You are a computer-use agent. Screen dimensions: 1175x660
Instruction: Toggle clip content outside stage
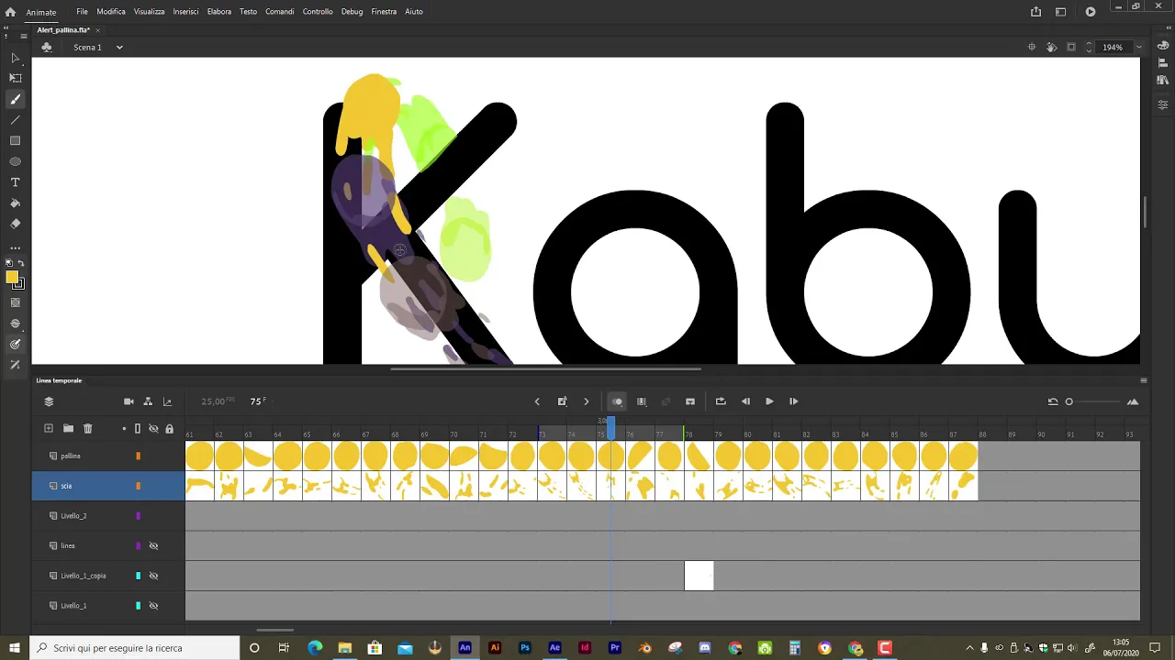(x=1070, y=48)
